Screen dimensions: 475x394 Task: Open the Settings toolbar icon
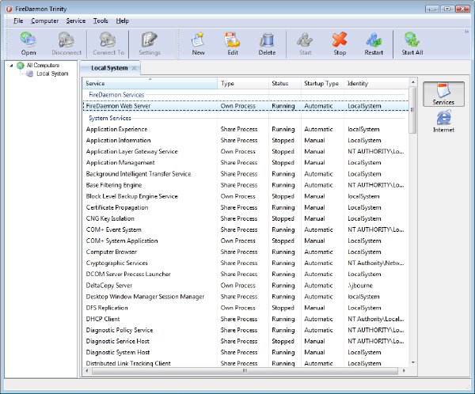150,44
